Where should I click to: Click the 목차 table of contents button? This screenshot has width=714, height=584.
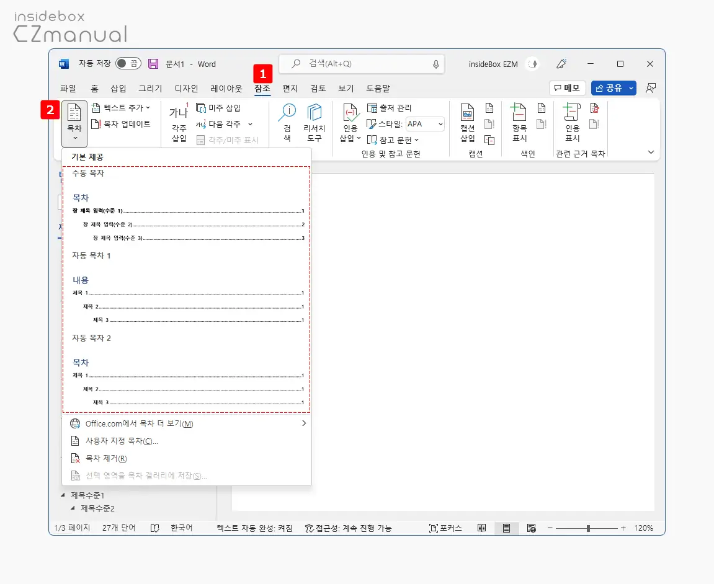pos(74,123)
